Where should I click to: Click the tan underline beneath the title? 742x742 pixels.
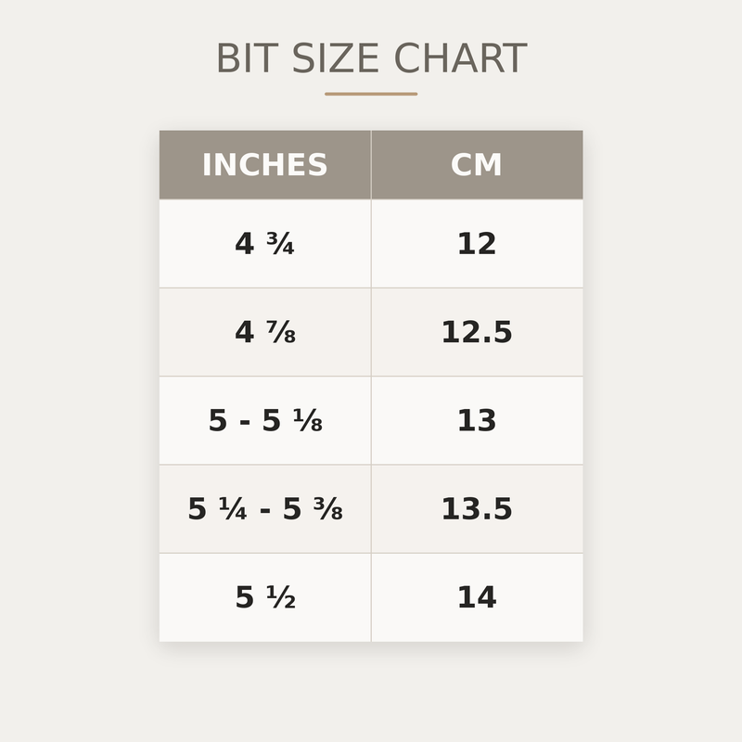pyautogui.click(x=371, y=94)
